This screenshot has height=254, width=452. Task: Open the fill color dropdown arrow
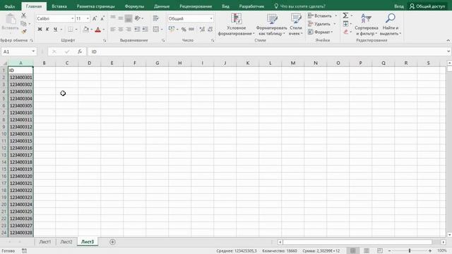[x=91, y=30]
